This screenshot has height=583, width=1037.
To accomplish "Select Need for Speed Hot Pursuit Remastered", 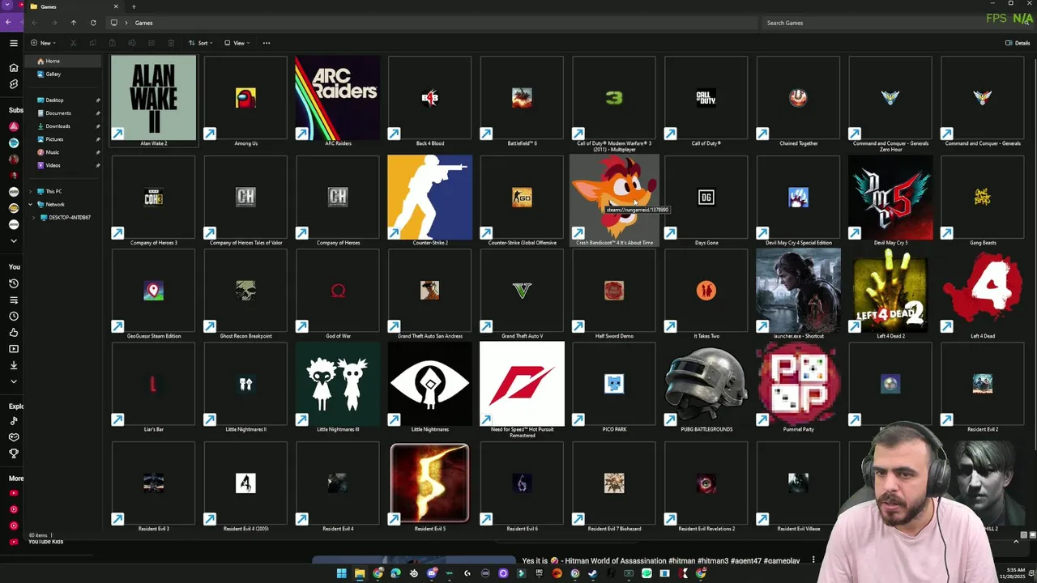I will (x=522, y=389).
